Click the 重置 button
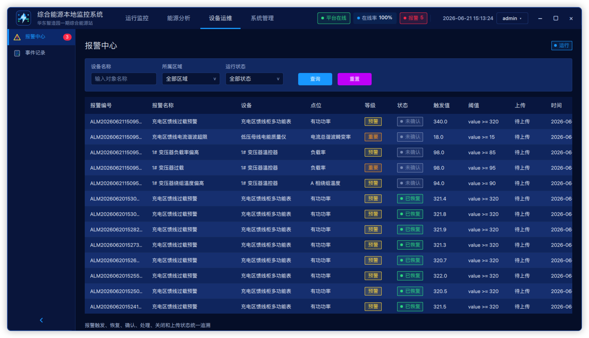Viewport: 589px width, 338px height. tap(355, 79)
